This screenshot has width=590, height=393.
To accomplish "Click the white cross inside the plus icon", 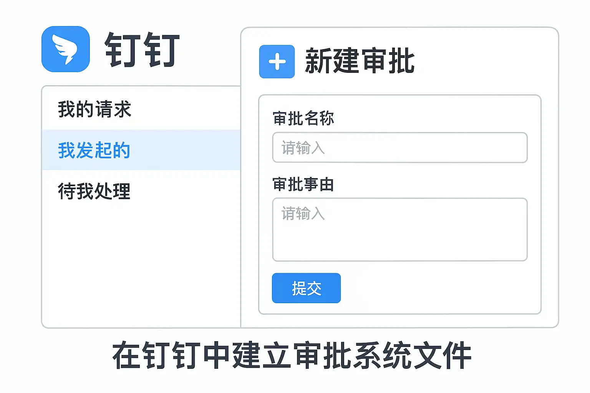I will pyautogui.click(x=277, y=62).
